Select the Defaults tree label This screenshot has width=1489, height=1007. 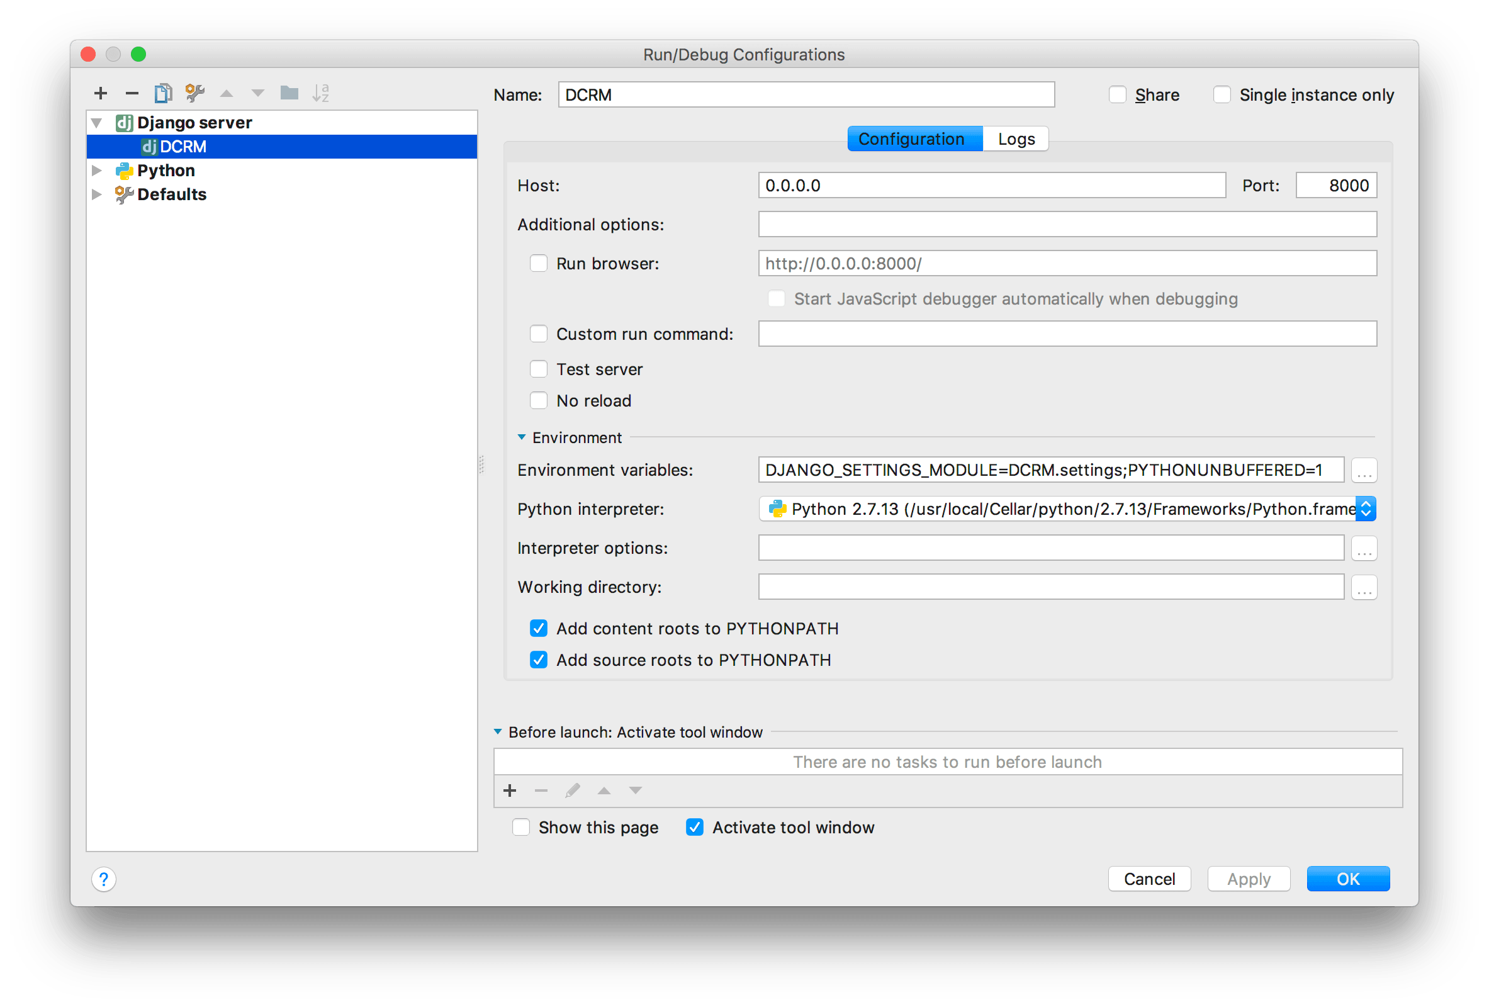click(x=172, y=194)
